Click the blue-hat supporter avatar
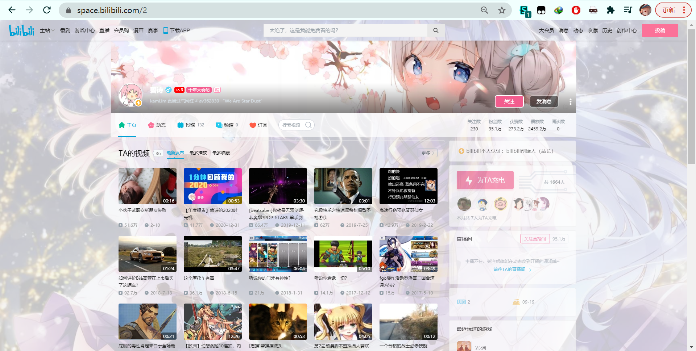 482,204
